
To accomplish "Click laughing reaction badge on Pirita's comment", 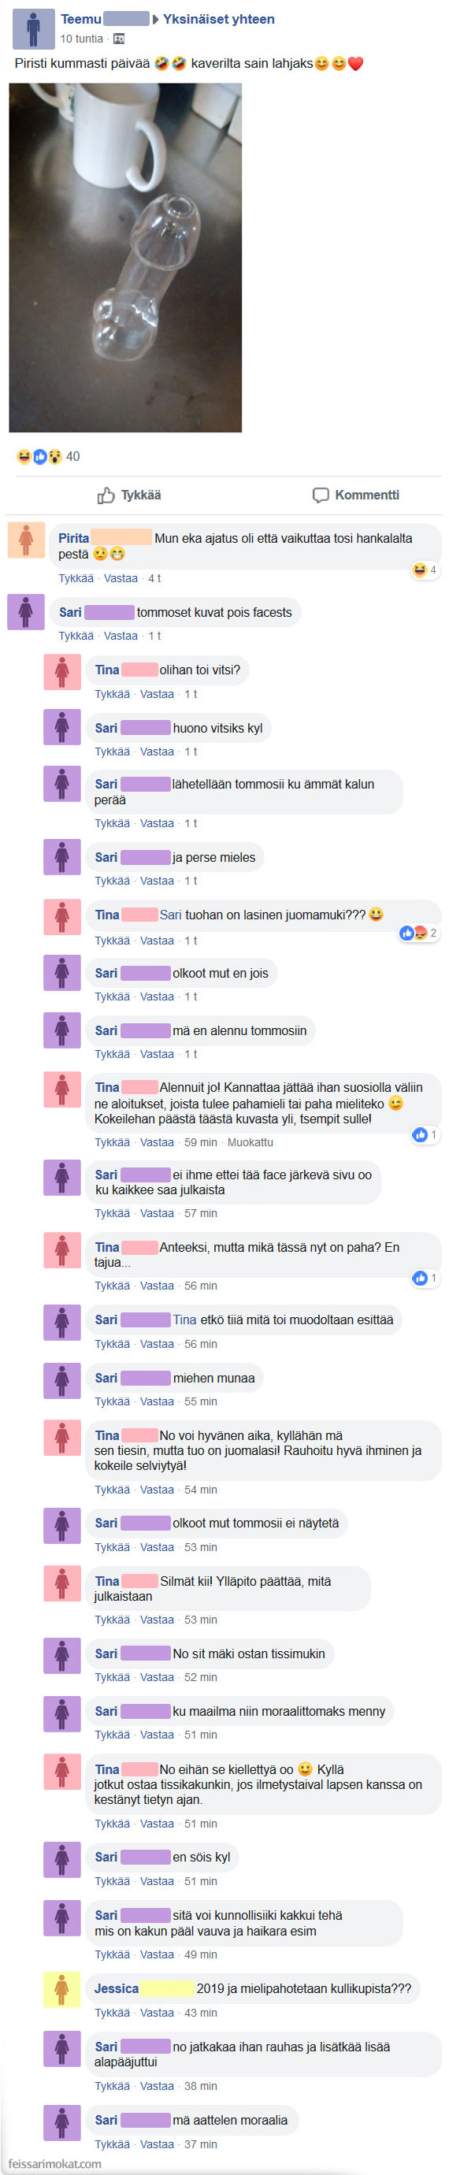I will (x=424, y=571).
